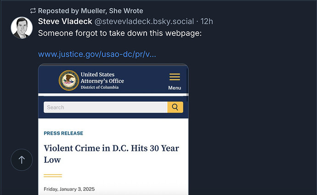Screen dimensions: 317x195
Task: Click the repost arrows icon above the post
Action: pos(33,11)
